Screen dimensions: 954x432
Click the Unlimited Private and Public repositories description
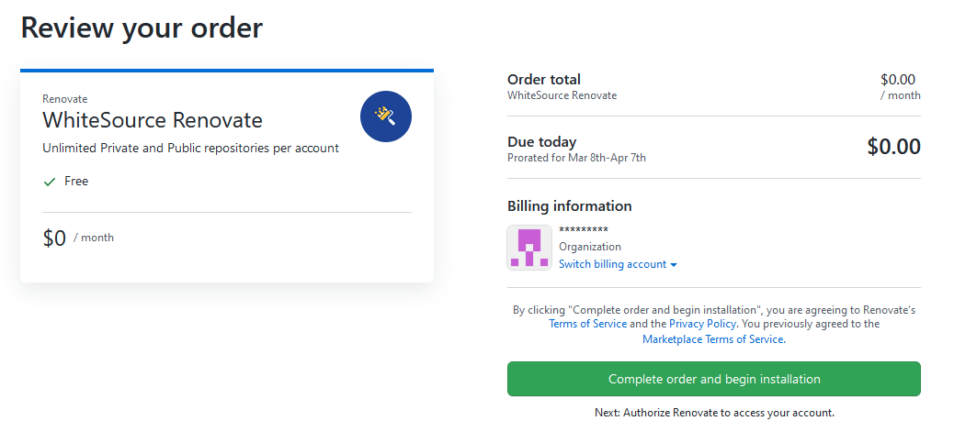coord(190,149)
